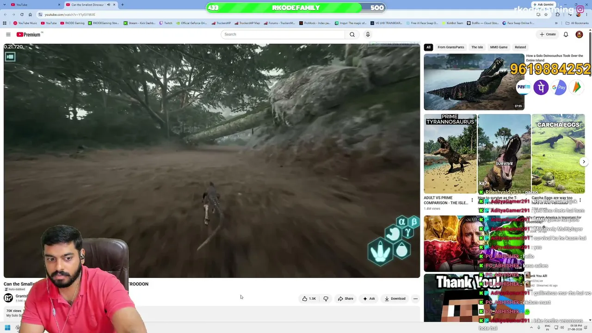Open the browser extensions puzzle icon

(x=557, y=14)
